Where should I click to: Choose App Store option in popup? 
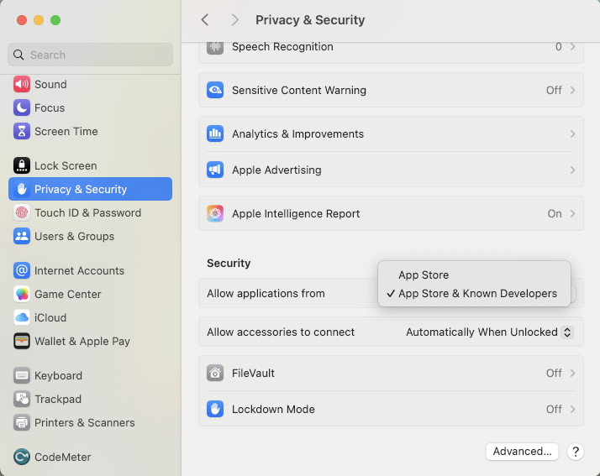424,275
